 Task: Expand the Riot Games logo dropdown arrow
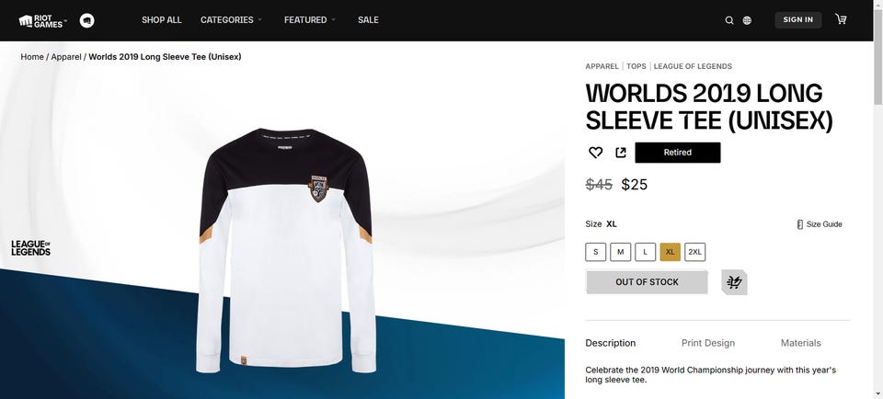click(65, 21)
